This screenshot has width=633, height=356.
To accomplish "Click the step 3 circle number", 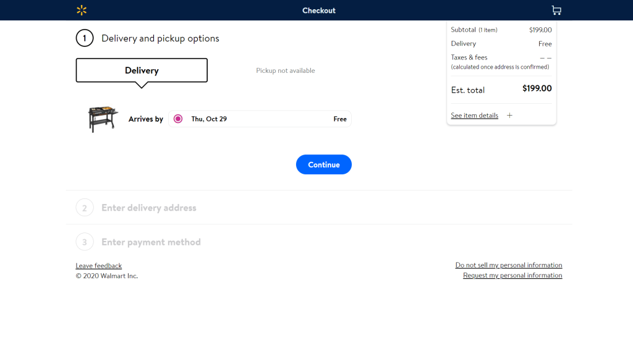I will tap(85, 242).
